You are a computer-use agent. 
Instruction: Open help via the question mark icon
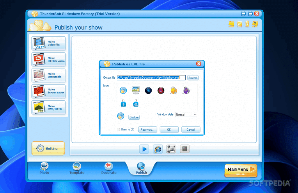coord(255,24)
